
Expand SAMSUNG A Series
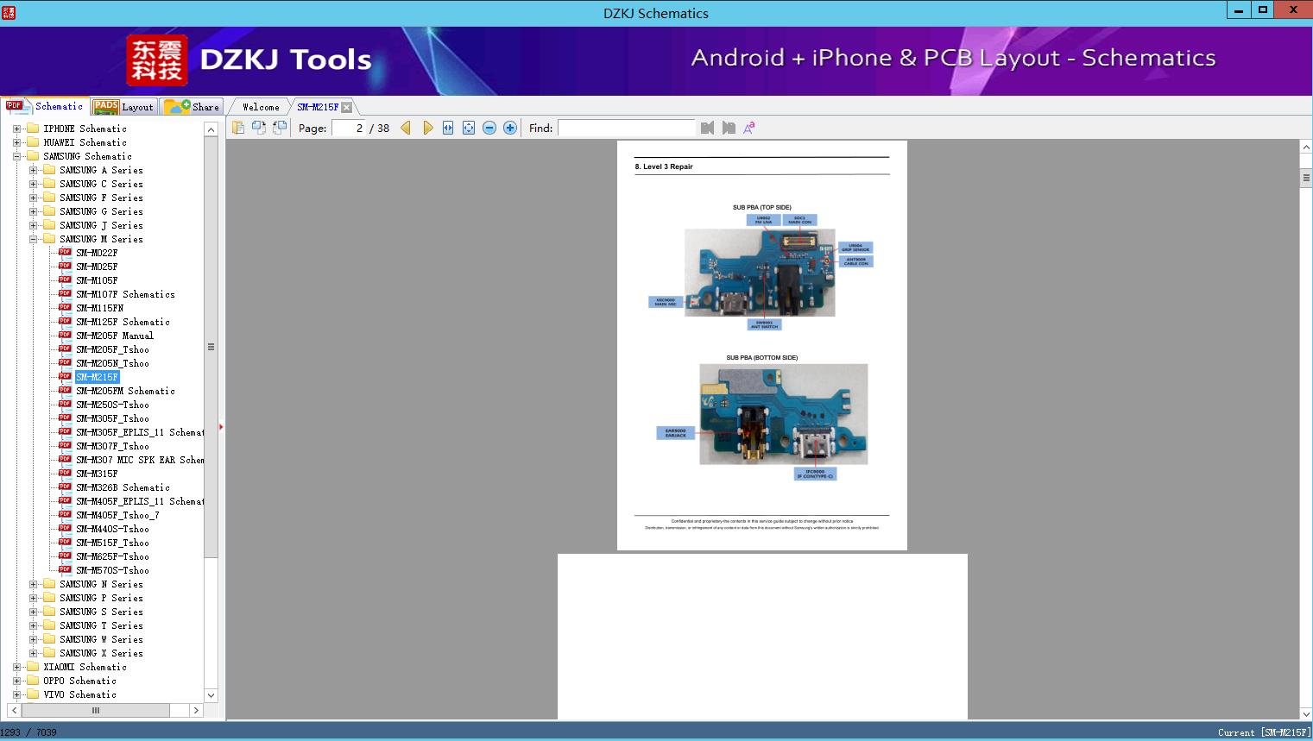(33, 170)
